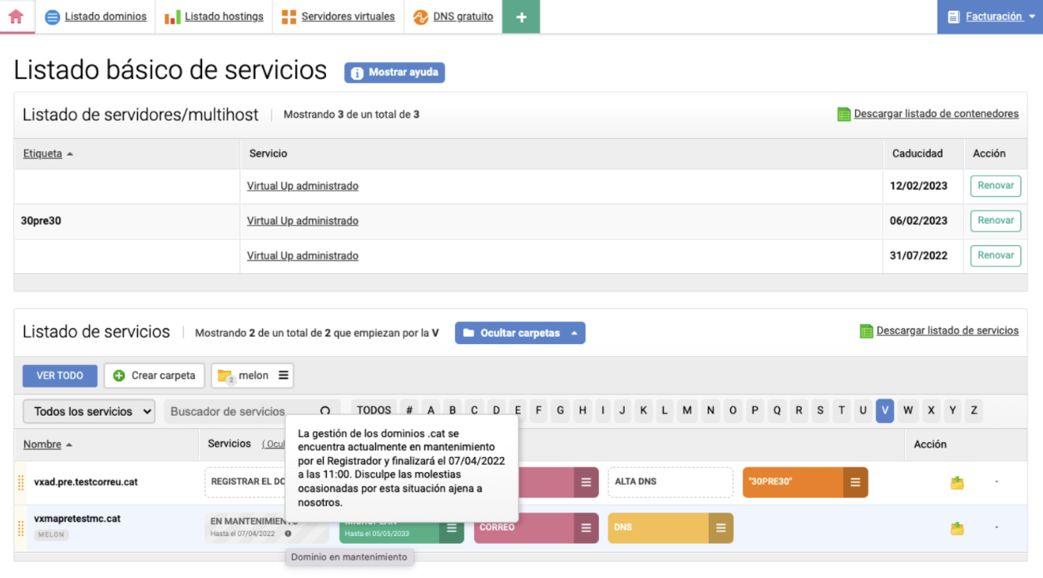Open Listado dominios tab

[x=96, y=16]
